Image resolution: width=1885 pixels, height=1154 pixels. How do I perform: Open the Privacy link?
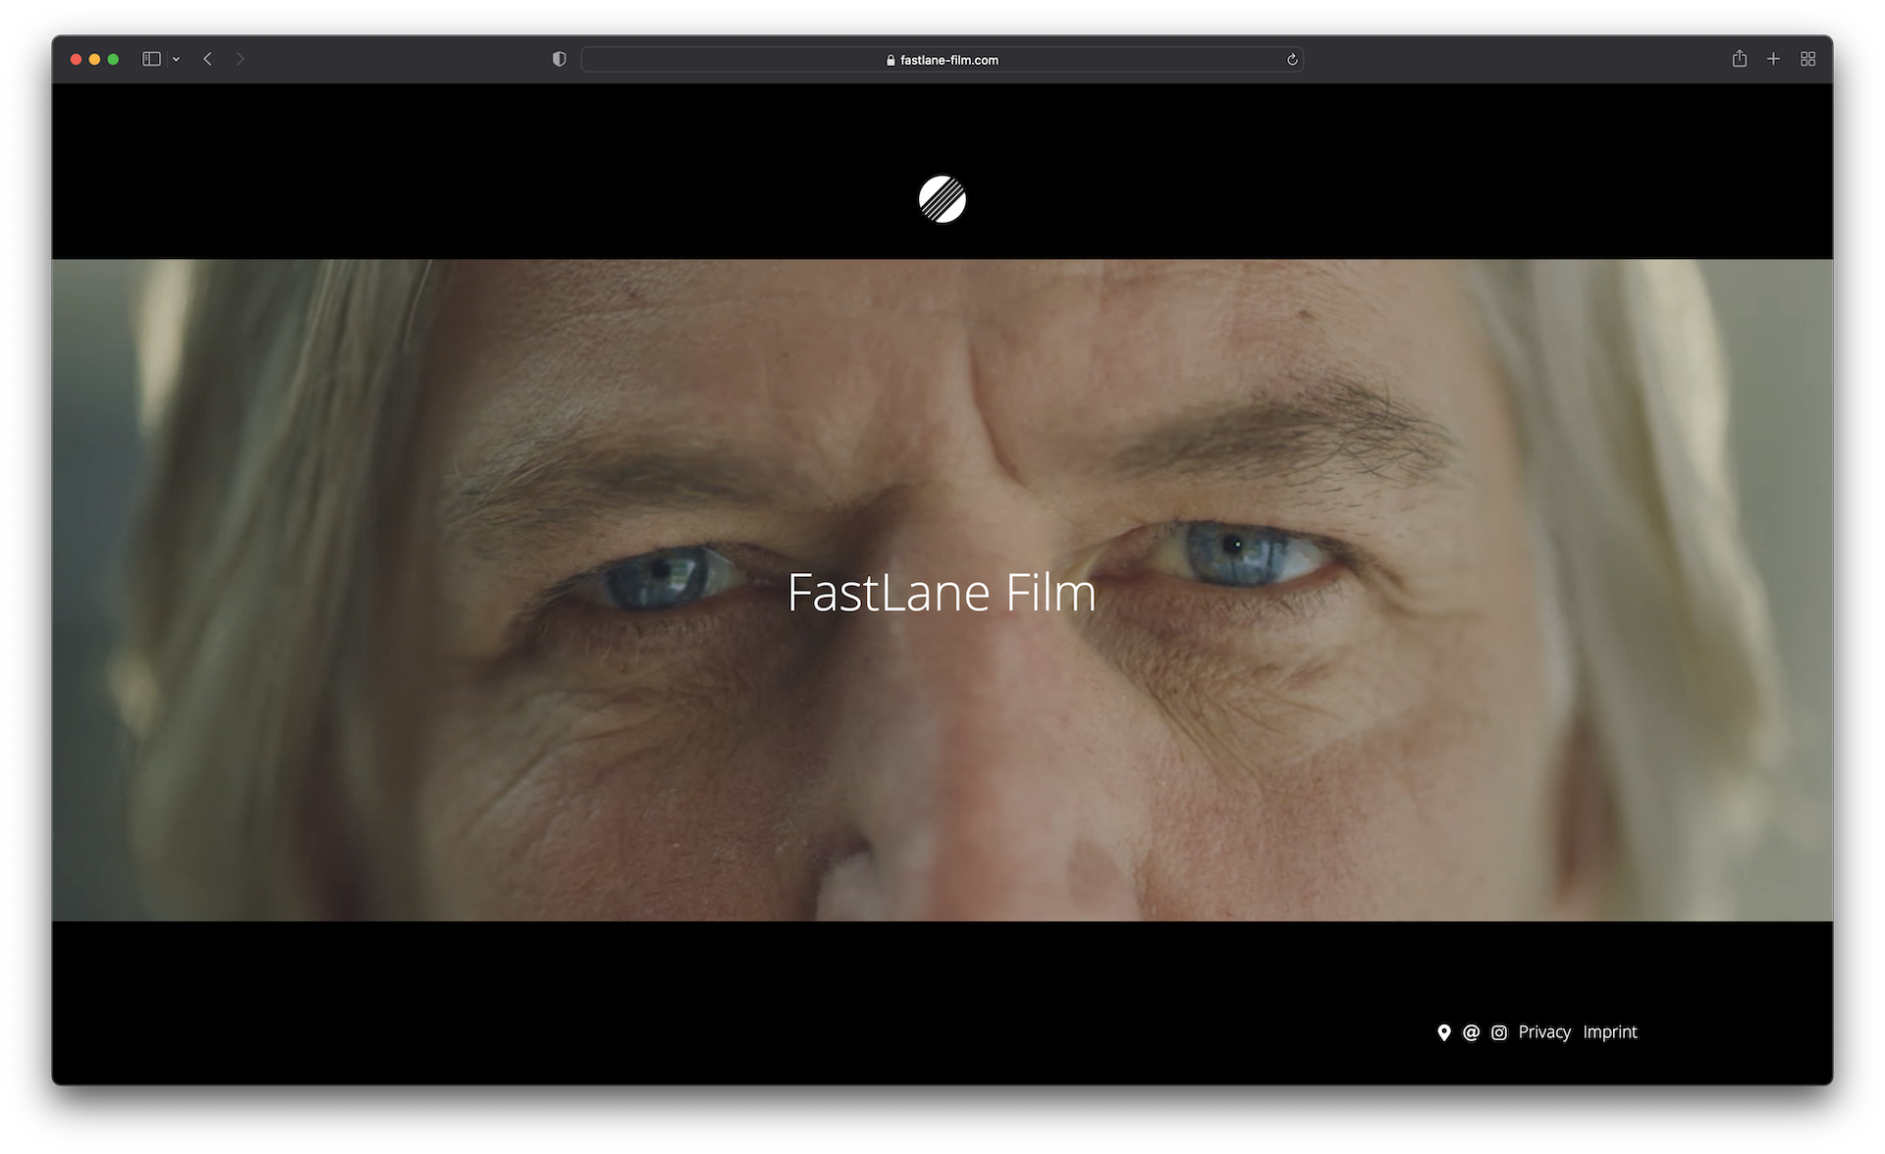(x=1543, y=1032)
